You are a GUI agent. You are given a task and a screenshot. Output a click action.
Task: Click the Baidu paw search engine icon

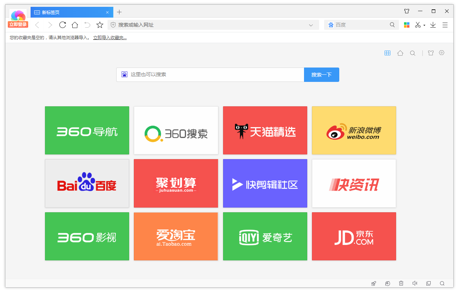[331, 25]
